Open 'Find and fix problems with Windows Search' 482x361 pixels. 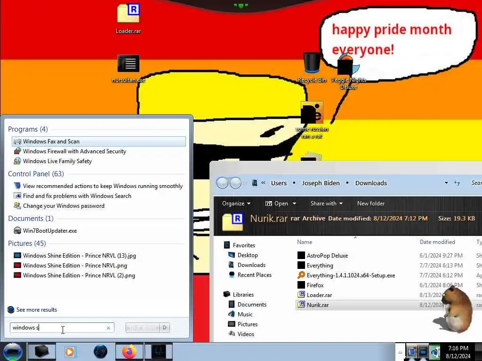[99, 196]
